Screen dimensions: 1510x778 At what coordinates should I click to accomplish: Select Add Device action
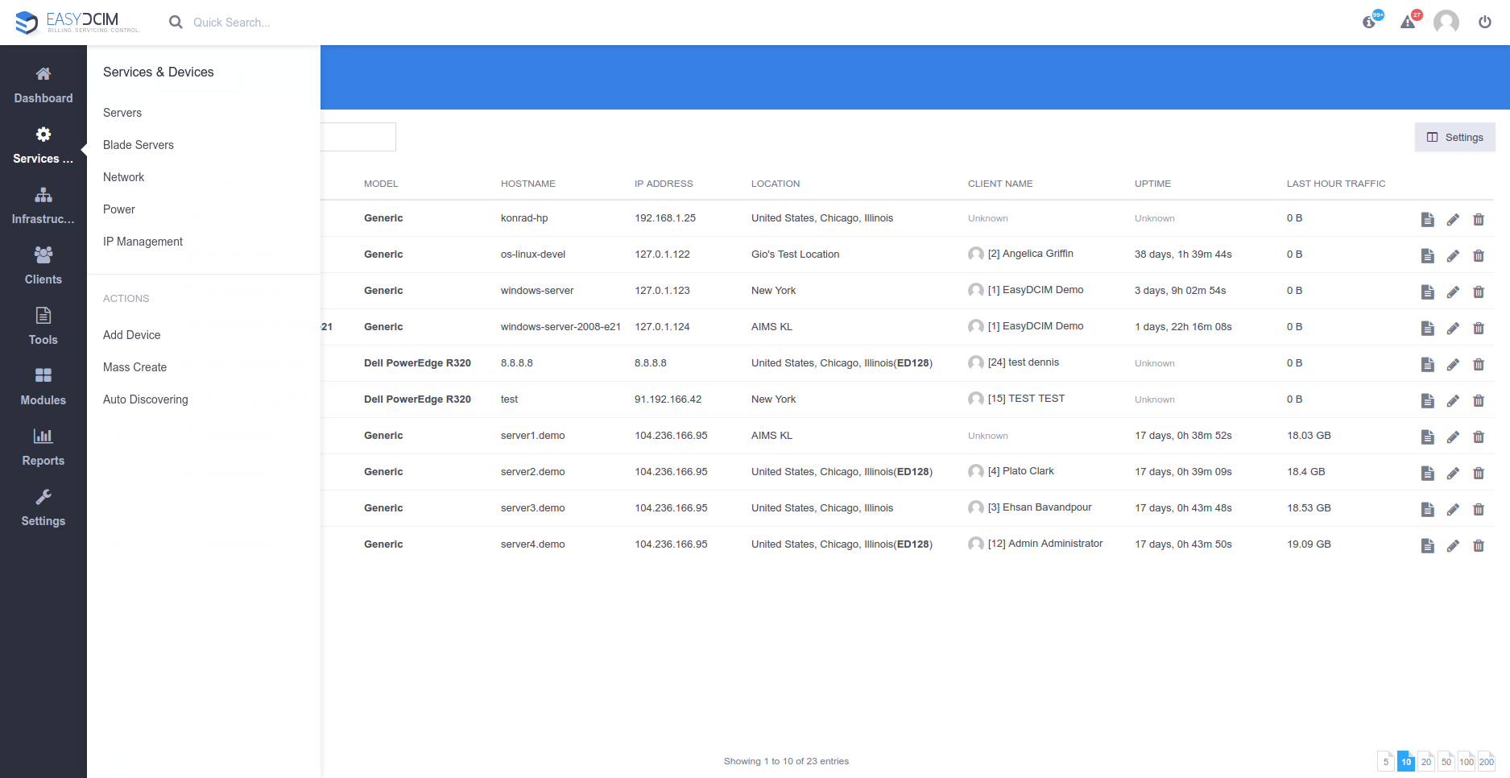[x=131, y=335]
